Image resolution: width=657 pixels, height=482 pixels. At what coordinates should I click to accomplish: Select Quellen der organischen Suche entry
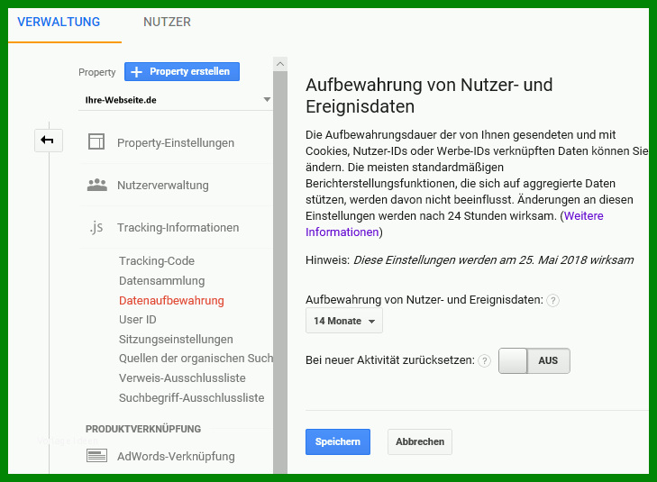196,359
